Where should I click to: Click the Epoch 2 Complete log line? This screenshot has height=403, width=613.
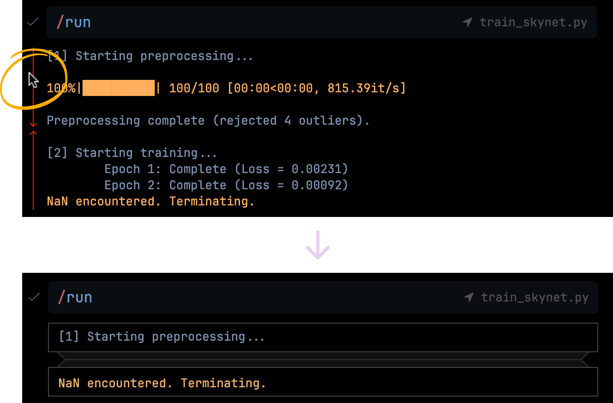pyautogui.click(x=226, y=185)
